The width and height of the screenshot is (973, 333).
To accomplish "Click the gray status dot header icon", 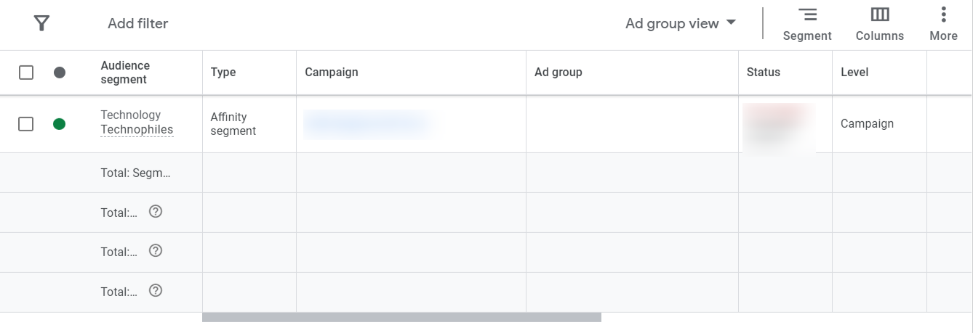I will pos(60,73).
